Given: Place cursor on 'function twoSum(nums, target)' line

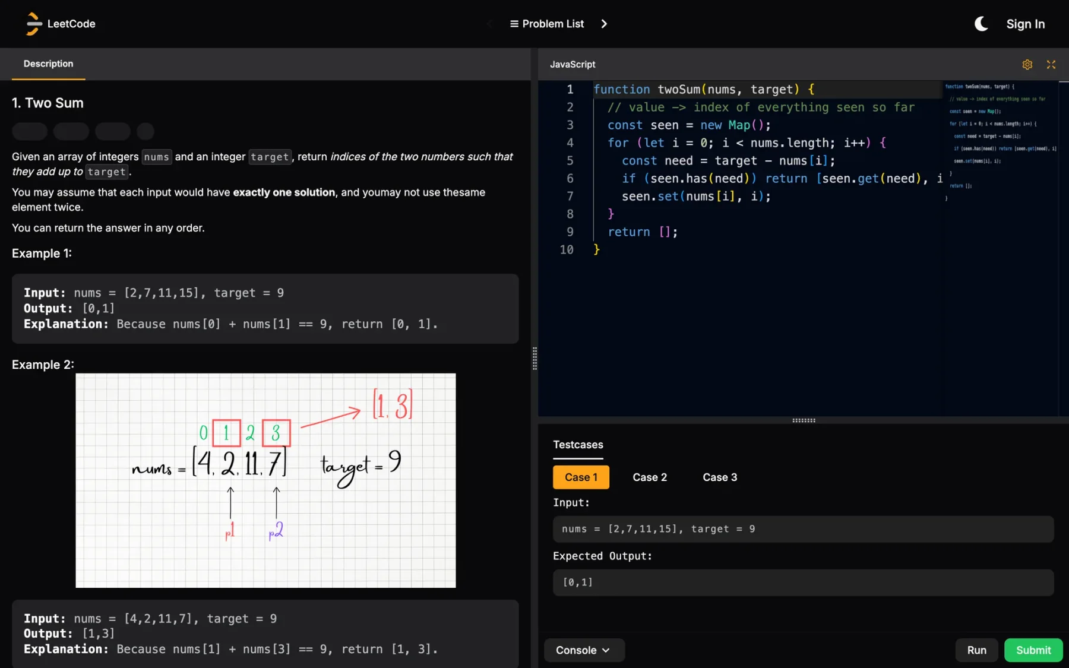Looking at the screenshot, I should pyautogui.click(x=704, y=90).
